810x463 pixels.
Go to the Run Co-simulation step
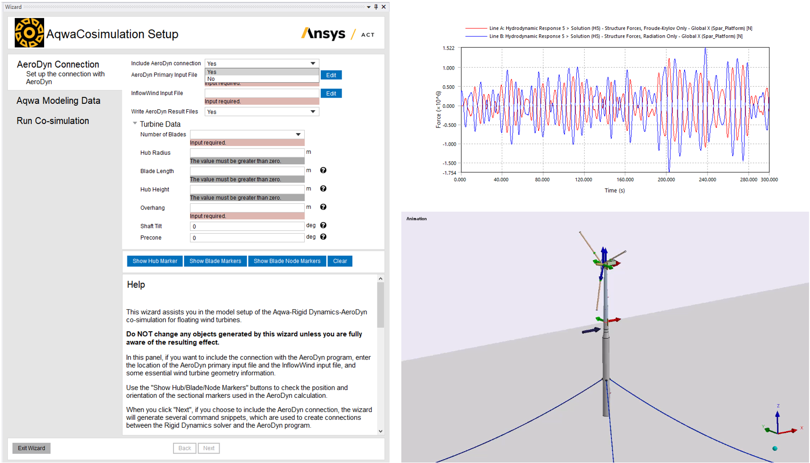pyautogui.click(x=53, y=121)
